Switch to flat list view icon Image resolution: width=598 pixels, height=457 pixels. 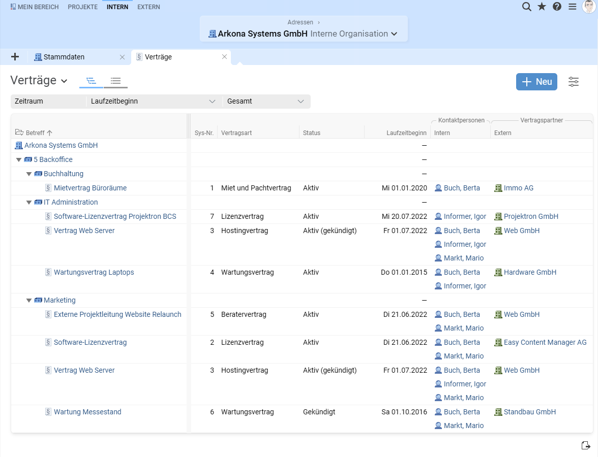pyautogui.click(x=115, y=81)
